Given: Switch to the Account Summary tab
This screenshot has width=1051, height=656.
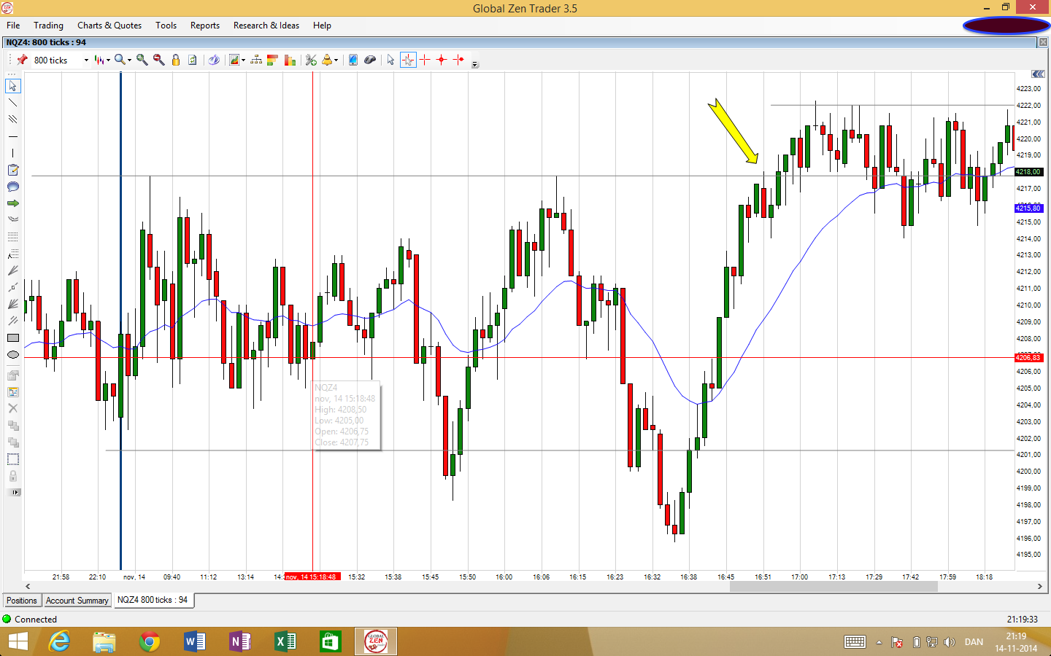Looking at the screenshot, I should [77, 601].
